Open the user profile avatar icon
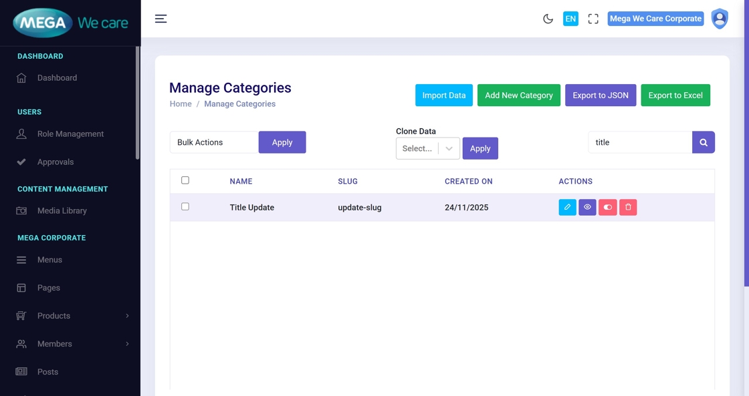 tap(720, 19)
